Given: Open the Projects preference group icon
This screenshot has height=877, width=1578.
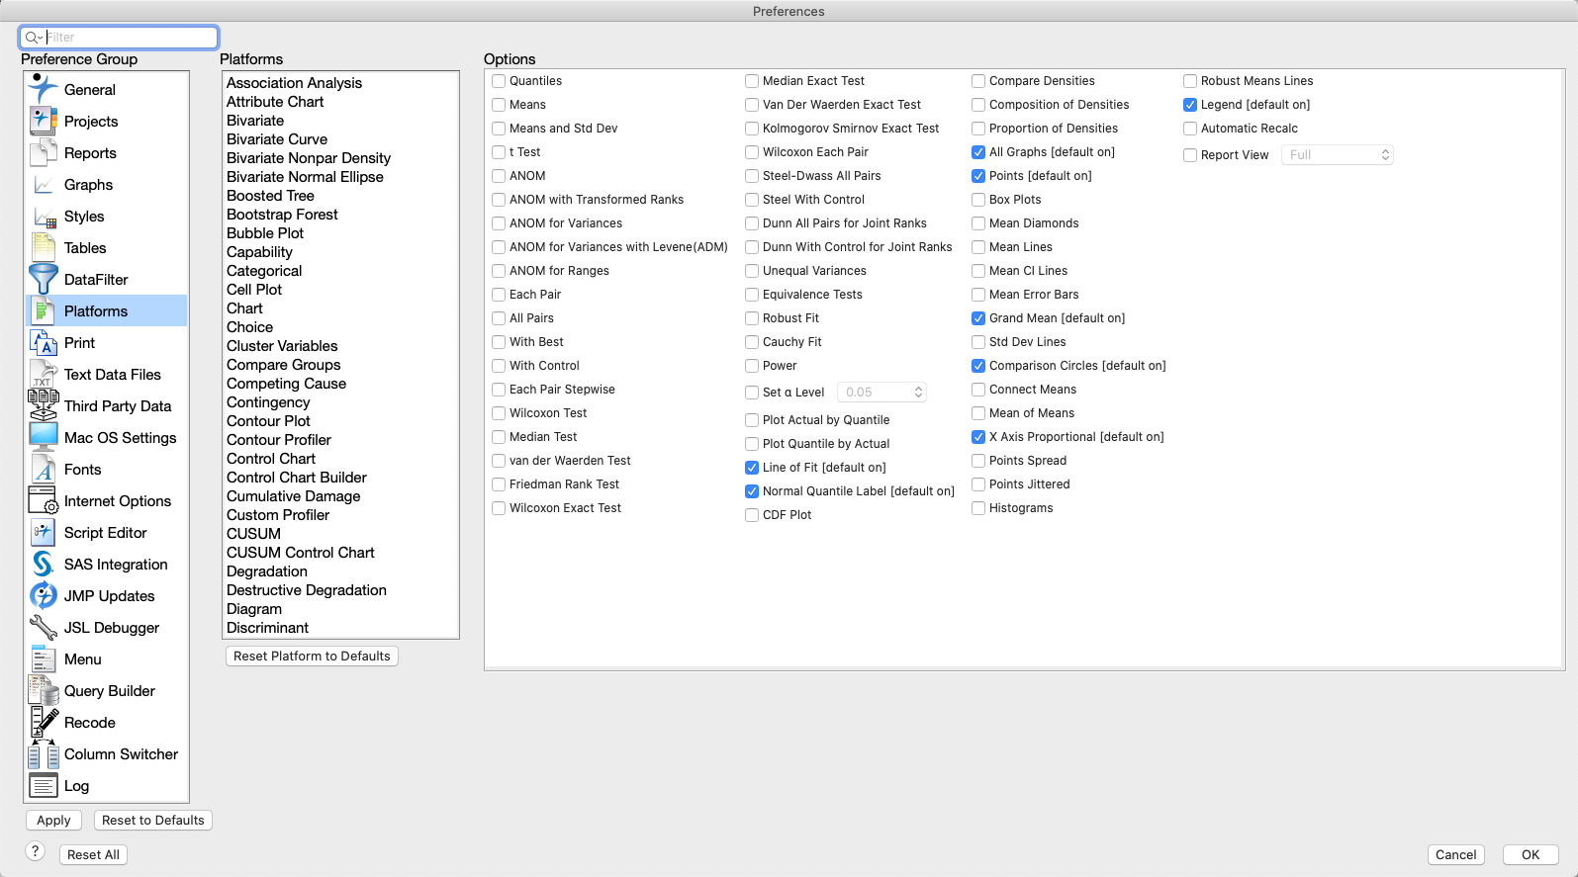Looking at the screenshot, I should [x=43, y=121].
